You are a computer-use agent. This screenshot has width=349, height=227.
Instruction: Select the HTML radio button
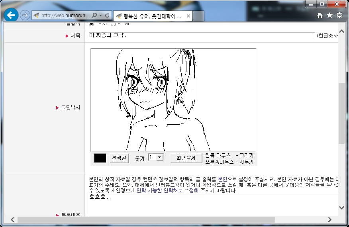(x=113, y=24)
